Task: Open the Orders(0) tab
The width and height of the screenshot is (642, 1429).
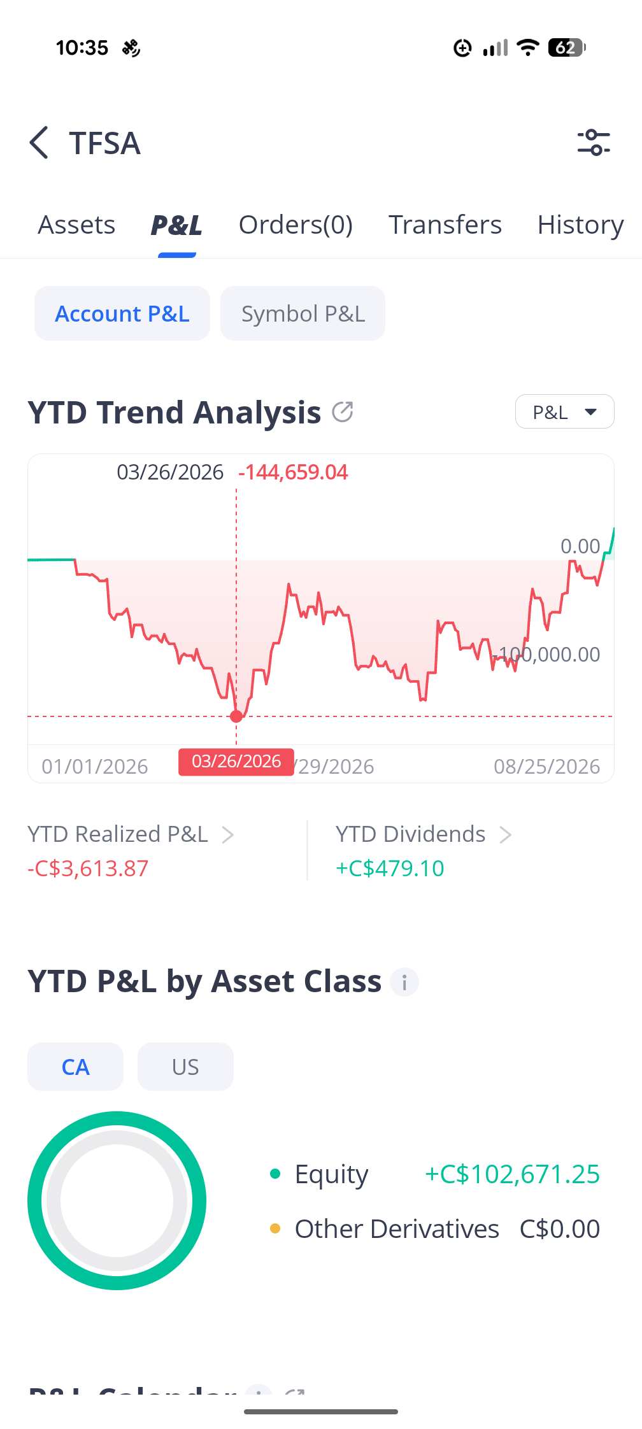Action: (x=296, y=225)
